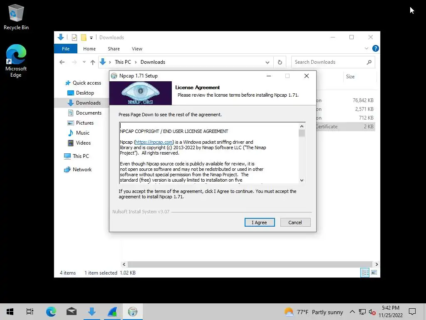Open the recent locations dropdown

click(84, 62)
